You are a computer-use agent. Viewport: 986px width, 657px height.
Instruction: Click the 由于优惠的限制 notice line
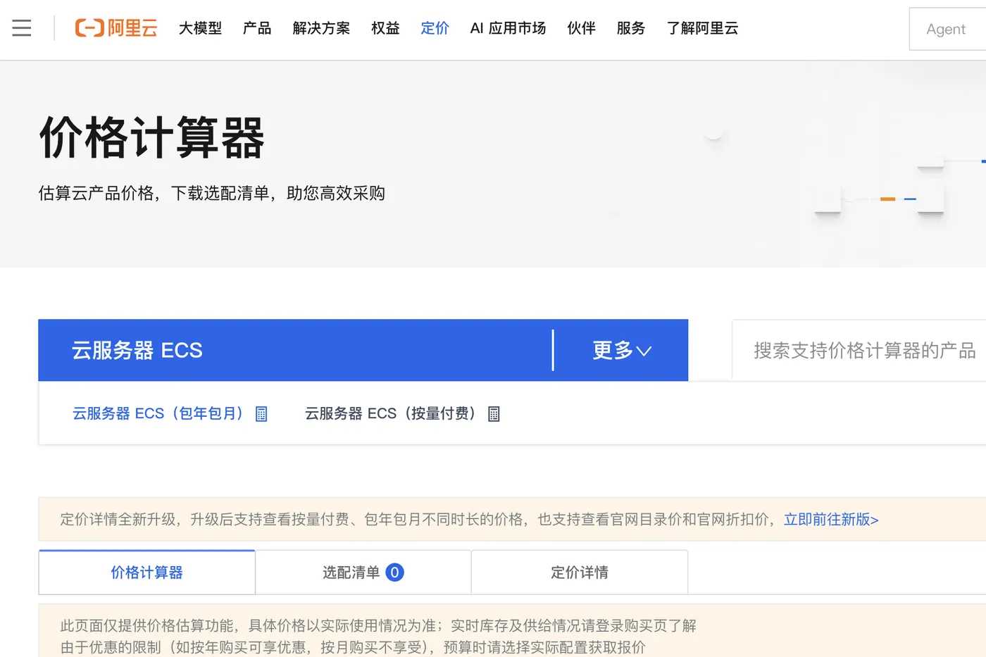[353, 647]
